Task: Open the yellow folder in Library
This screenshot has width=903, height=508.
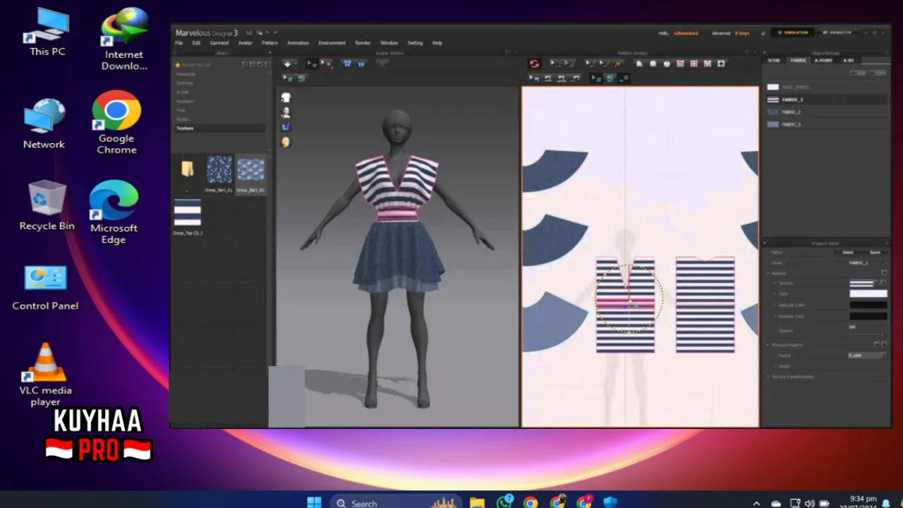Action: (x=187, y=169)
